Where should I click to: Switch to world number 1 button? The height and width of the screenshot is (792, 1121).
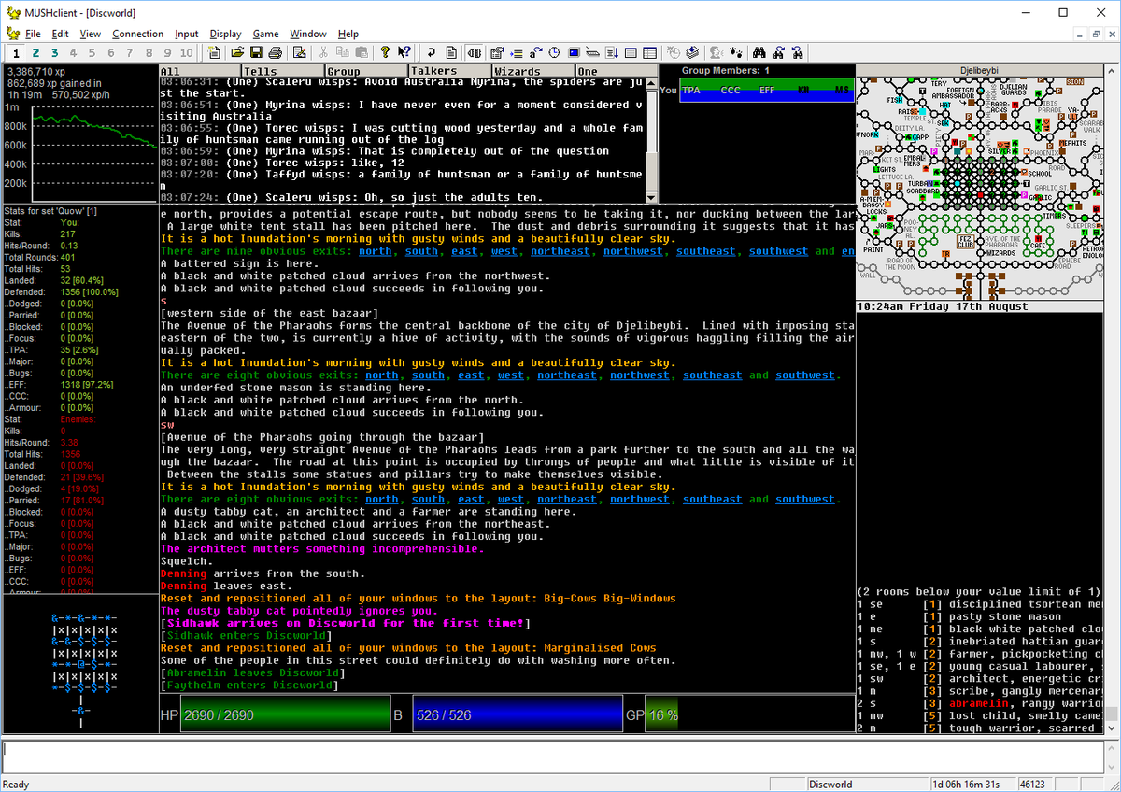[16, 53]
